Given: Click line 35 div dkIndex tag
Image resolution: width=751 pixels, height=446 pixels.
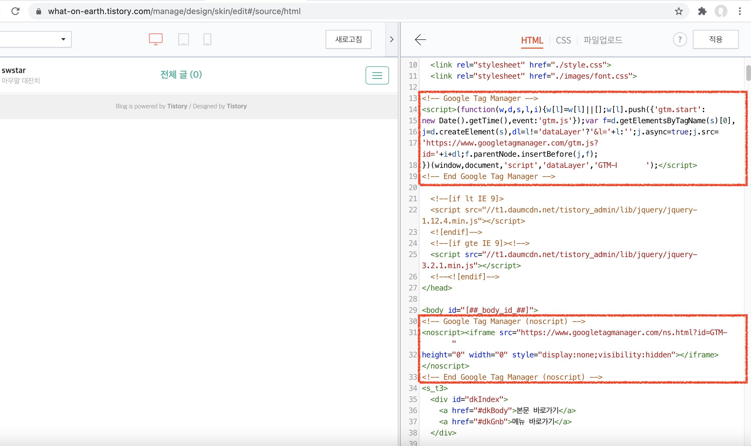Looking at the screenshot, I should click(x=469, y=399).
